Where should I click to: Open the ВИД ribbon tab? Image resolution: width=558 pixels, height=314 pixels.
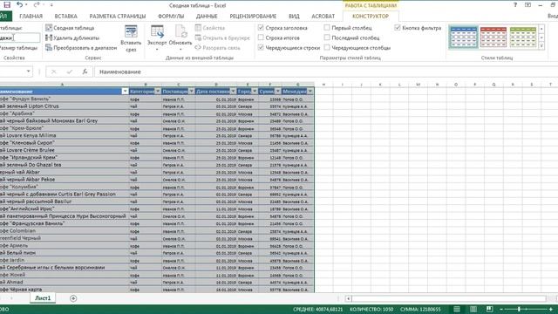tap(294, 16)
